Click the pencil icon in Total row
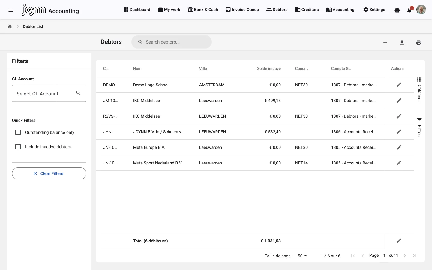The image size is (432, 270). 399,241
